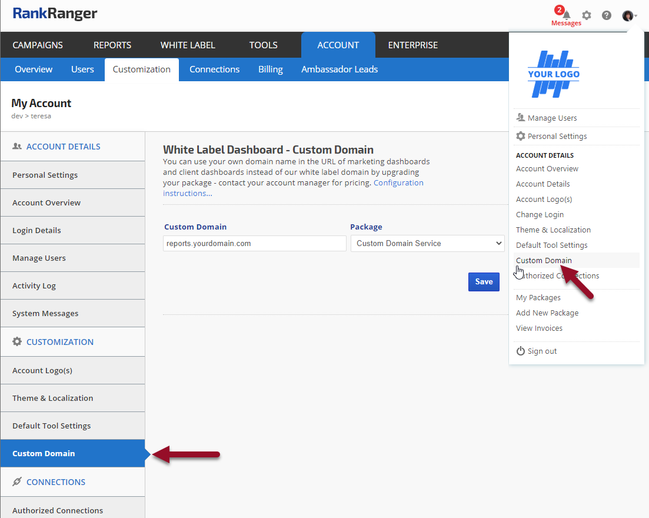Click the user profile avatar icon
649x518 pixels.
point(628,16)
